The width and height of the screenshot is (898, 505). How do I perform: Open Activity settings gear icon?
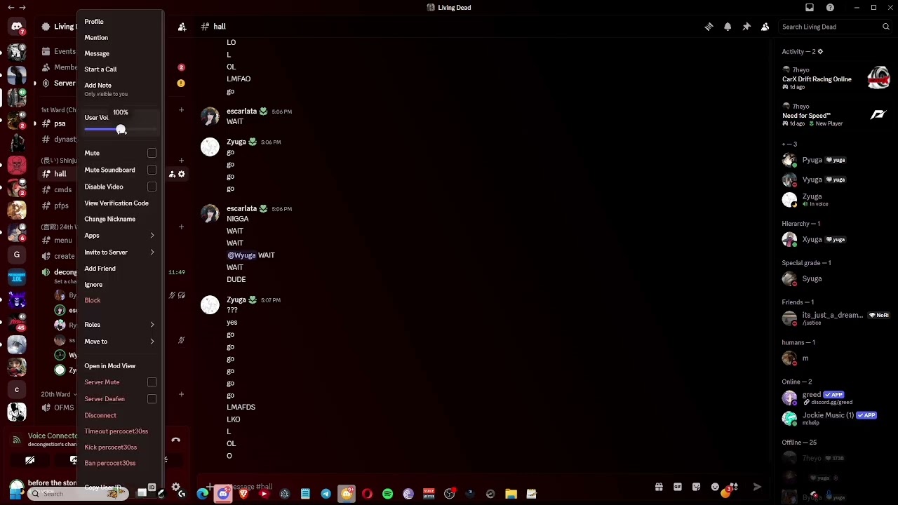[820, 51]
